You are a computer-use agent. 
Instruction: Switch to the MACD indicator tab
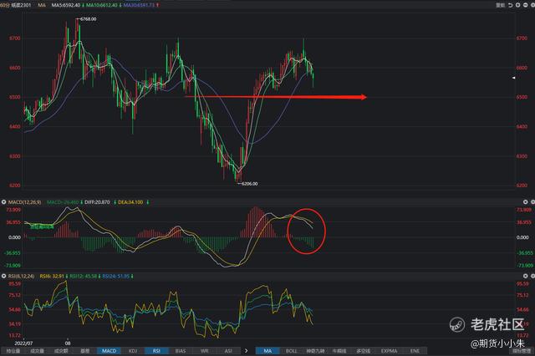point(110,351)
